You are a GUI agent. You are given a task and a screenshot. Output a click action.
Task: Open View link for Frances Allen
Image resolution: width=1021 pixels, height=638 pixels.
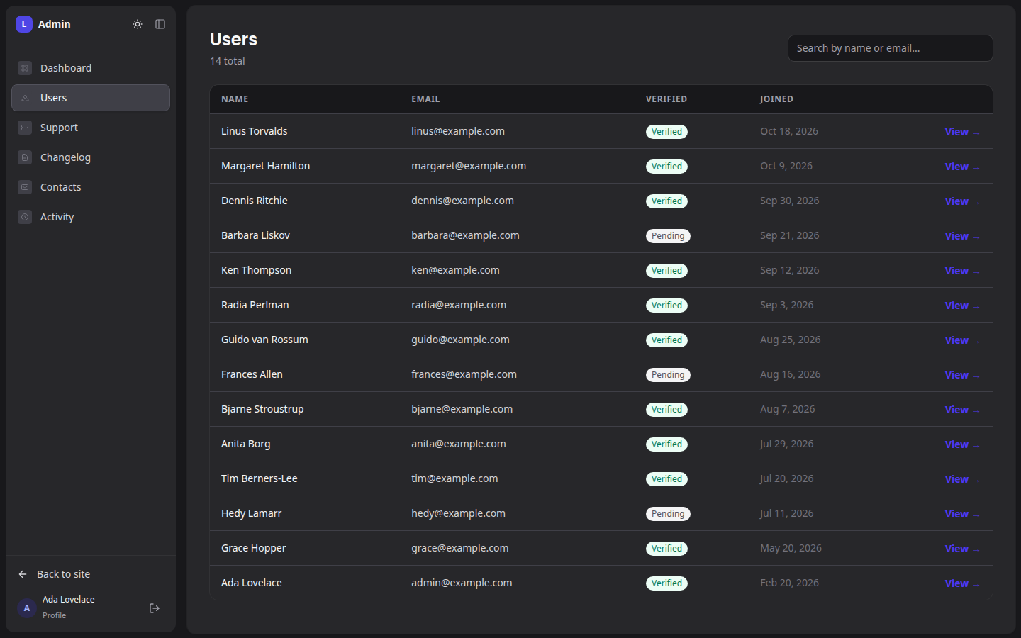click(x=962, y=375)
